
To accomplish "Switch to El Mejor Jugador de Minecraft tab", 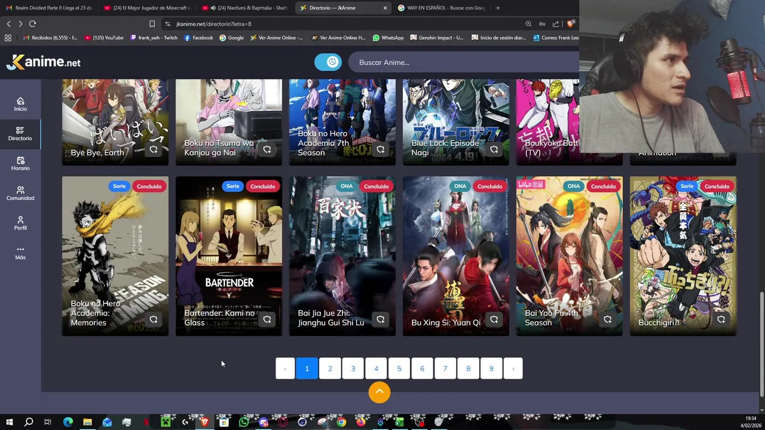I will tap(147, 8).
